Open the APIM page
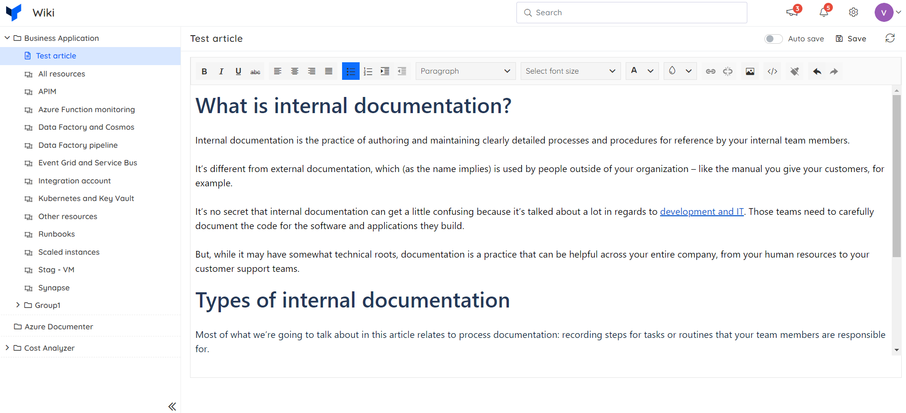This screenshot has height=413, width=906. (x=47, y=92)
